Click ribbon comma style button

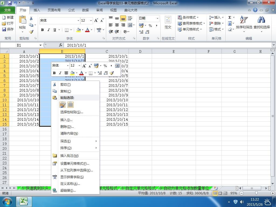pyautogui.click(x=157, y=26)
